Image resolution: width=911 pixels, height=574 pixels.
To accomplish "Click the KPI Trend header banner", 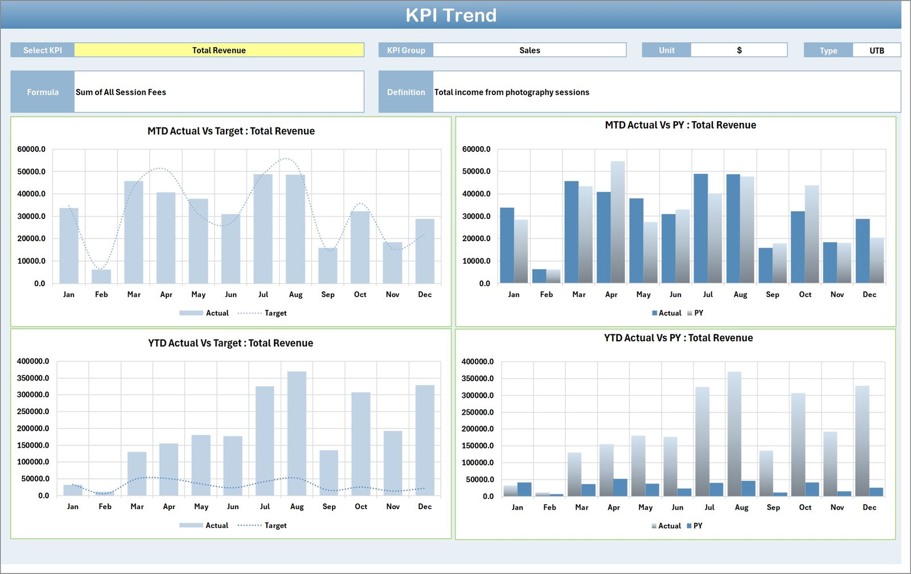I will 452,15.
